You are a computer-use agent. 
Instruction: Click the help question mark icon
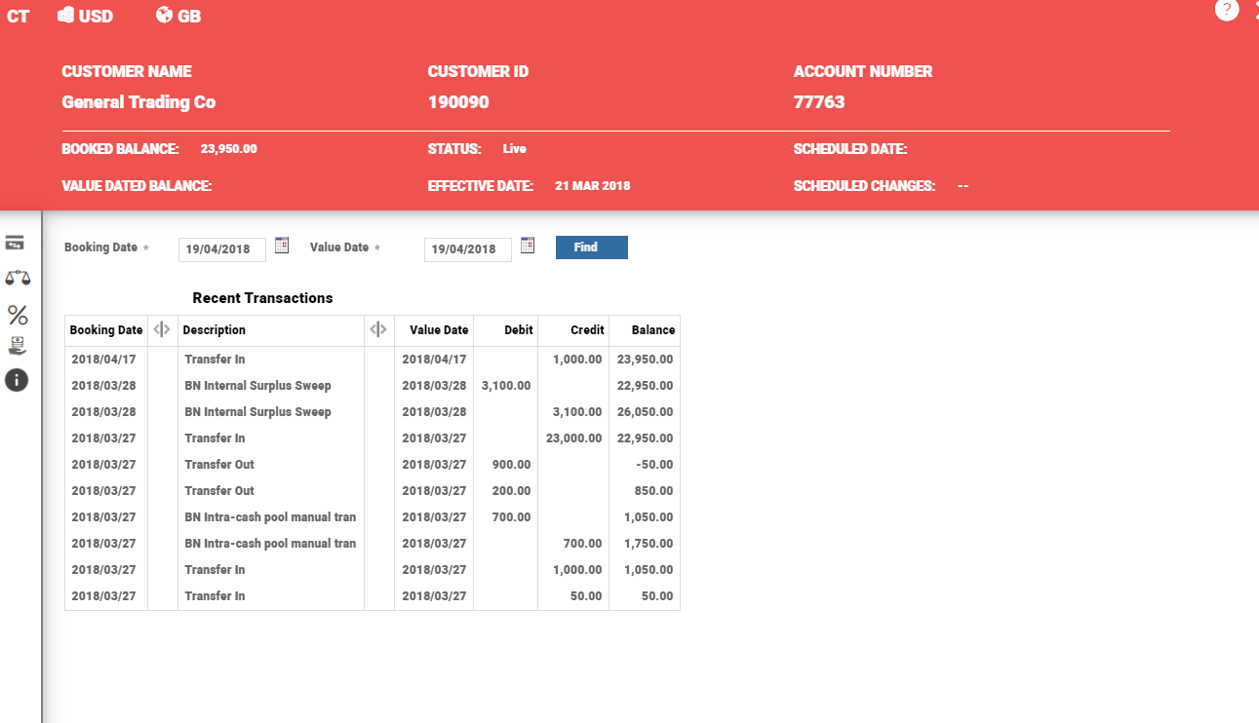[1226, 10]
